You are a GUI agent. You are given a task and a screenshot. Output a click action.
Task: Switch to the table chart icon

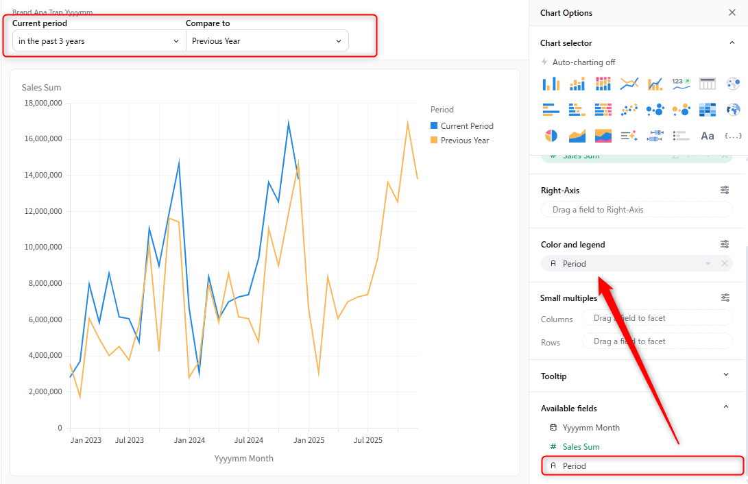(707, 84)
